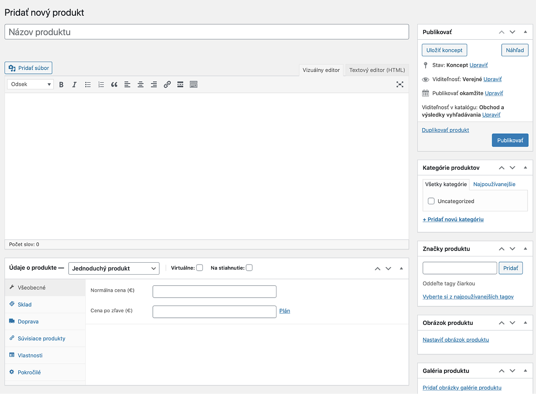Toggle italic formatting in editor toolbar
This screenshot has height=394, width=536.
click(x=75, y=84)
